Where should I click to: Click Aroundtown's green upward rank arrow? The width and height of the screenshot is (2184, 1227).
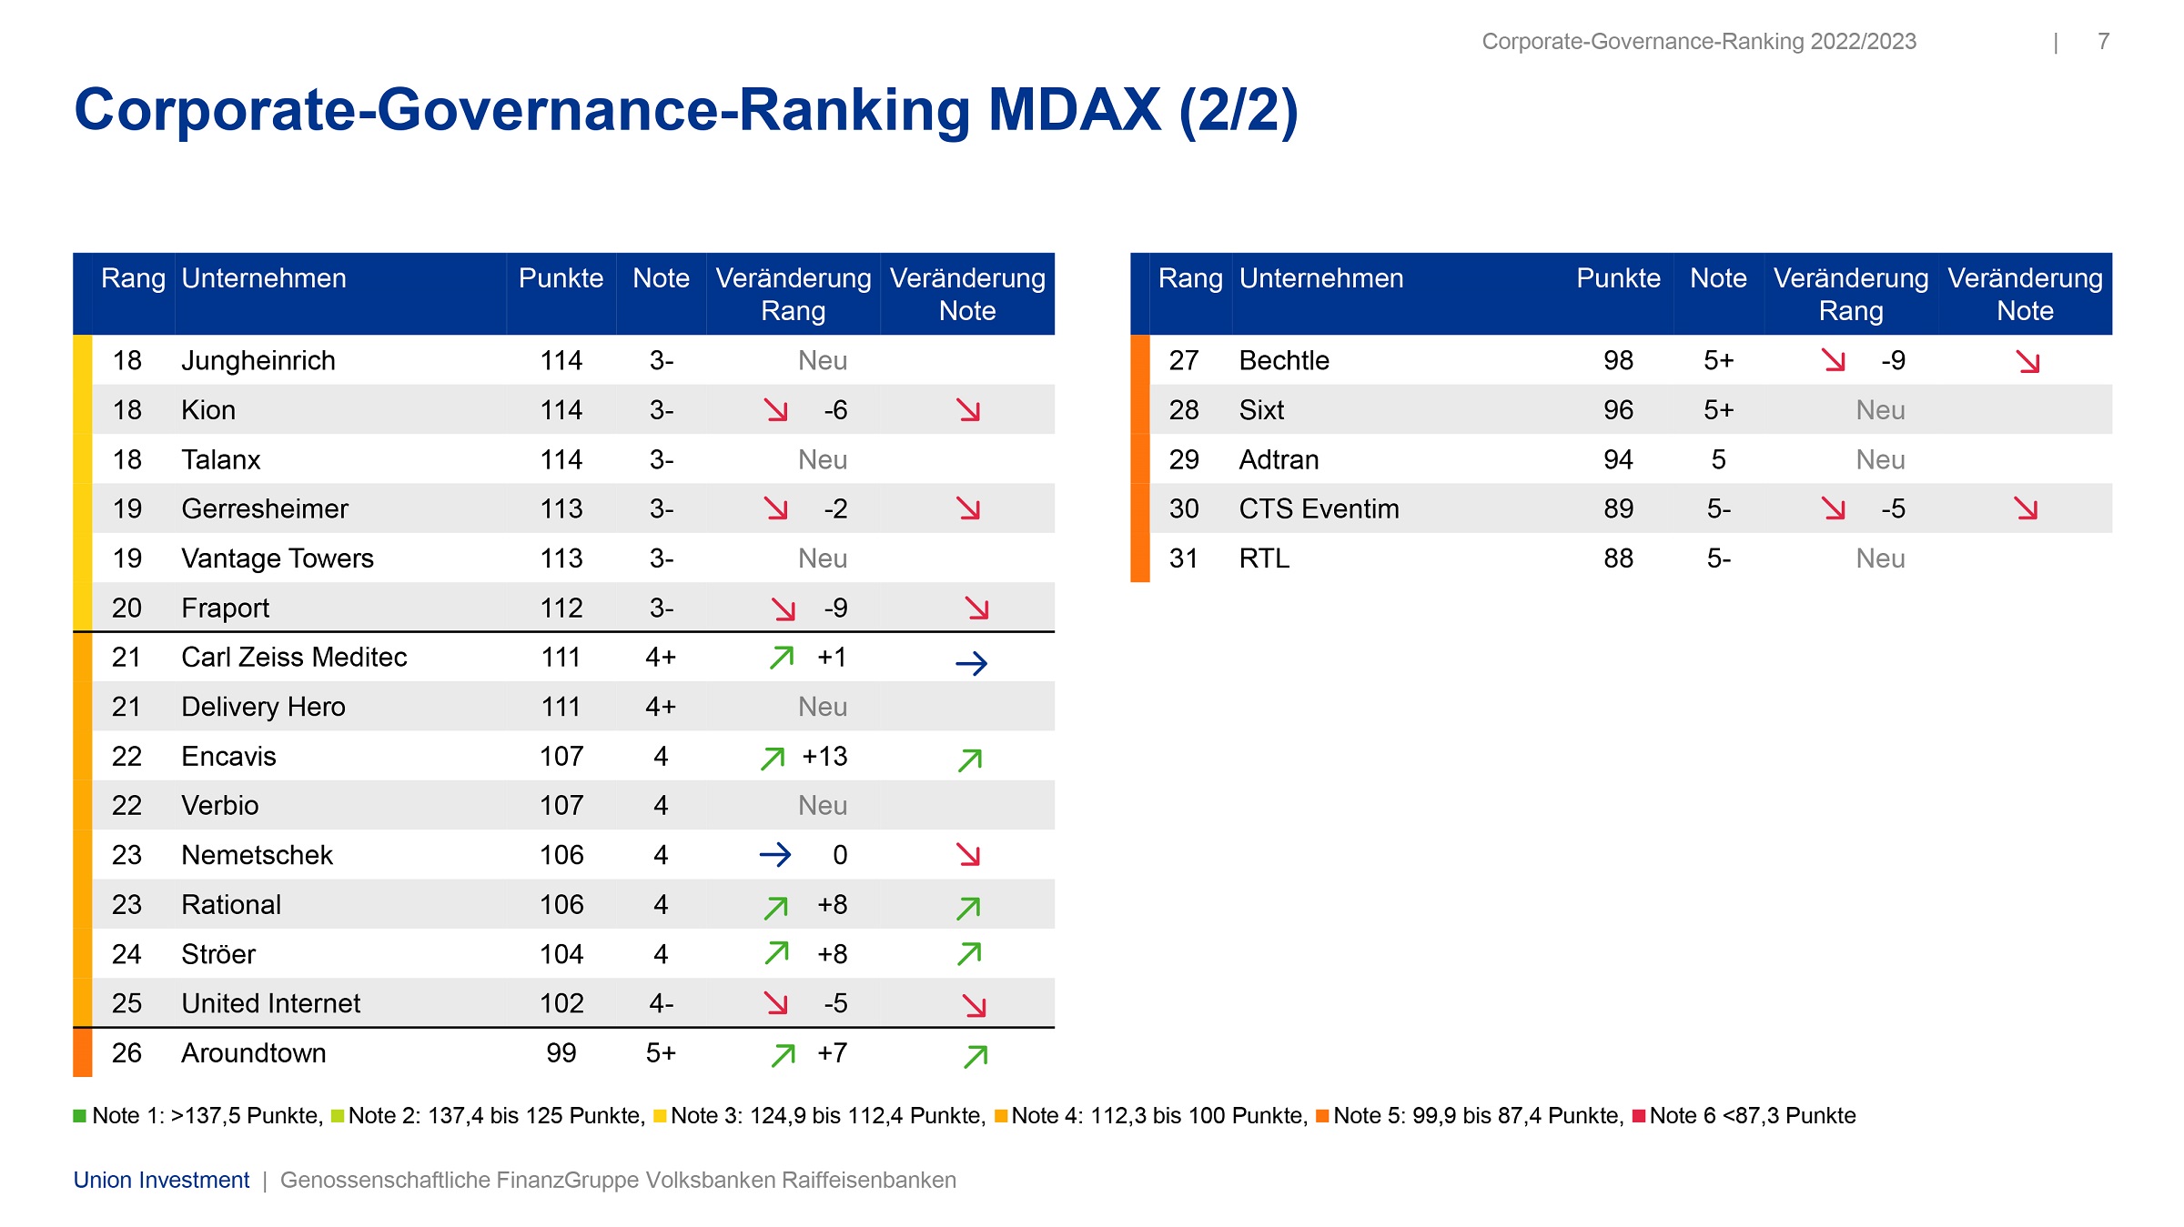click(x=783, y=1054)
